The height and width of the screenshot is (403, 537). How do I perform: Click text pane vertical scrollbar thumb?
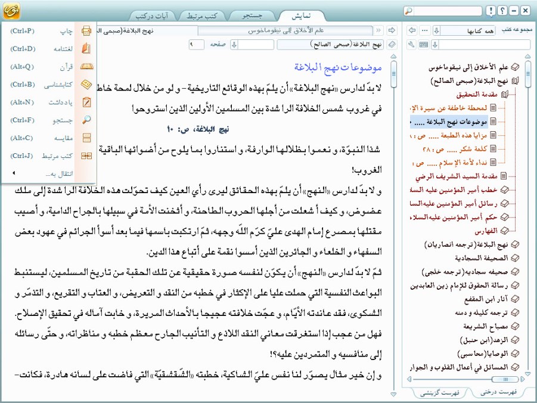tap(393, 73)
